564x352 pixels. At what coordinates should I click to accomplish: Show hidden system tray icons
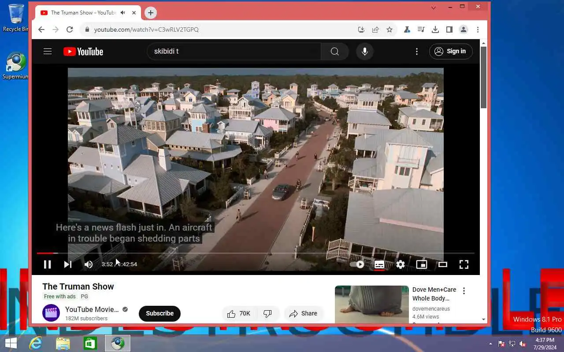tap(491, 344)
